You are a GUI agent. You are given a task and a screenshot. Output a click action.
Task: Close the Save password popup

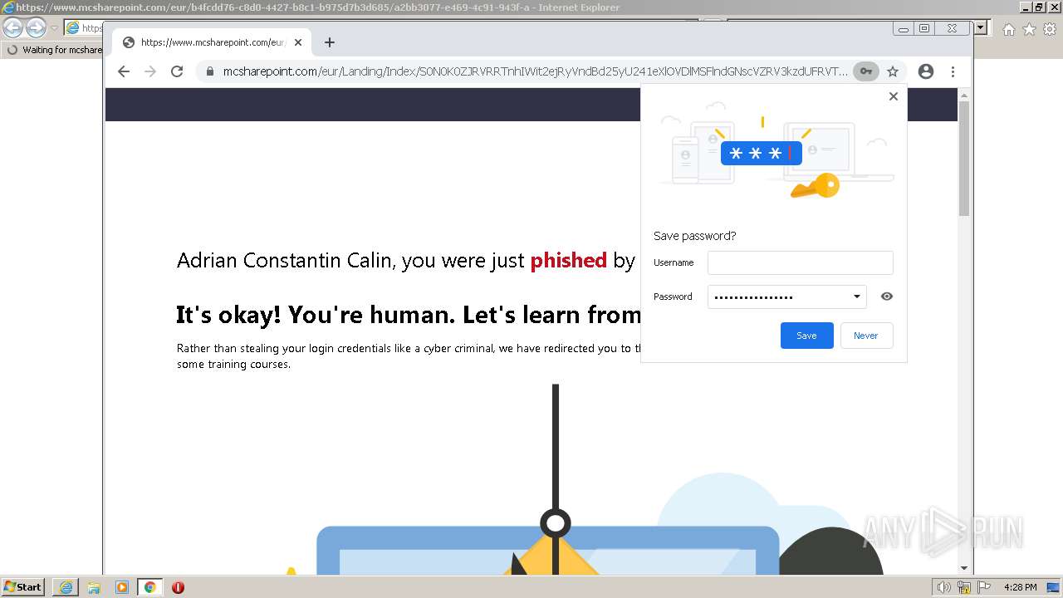[894, 96]
